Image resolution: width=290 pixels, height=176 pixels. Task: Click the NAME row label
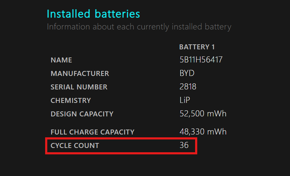pos(61,60)
